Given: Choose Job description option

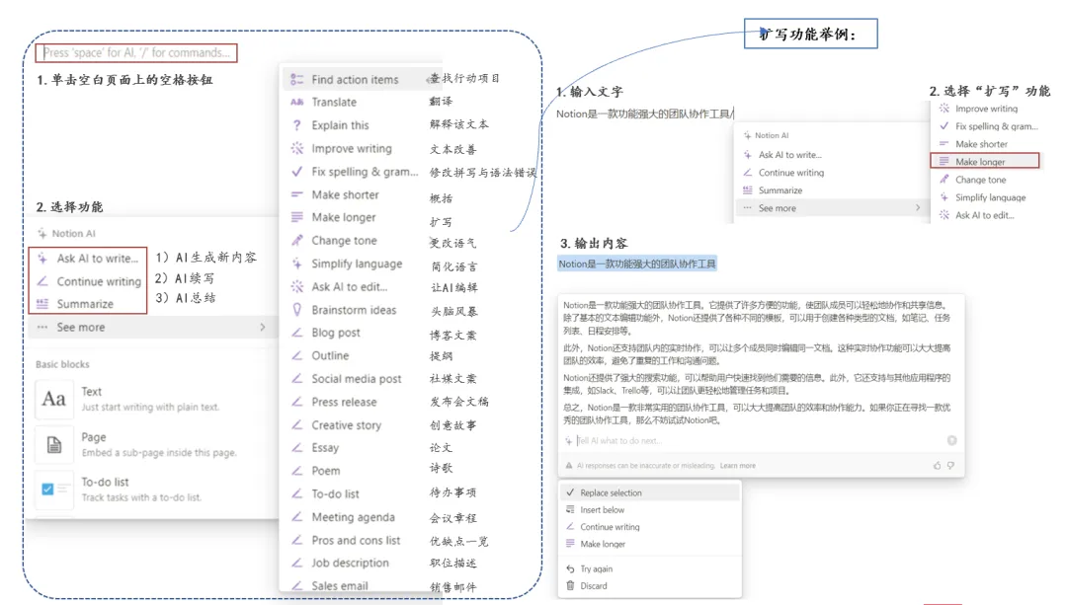Looking at the screenshot, I should tap(351, 563).
